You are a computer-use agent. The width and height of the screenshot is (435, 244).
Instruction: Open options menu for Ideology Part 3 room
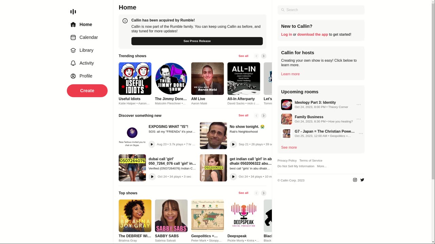(x=359, y=105)
